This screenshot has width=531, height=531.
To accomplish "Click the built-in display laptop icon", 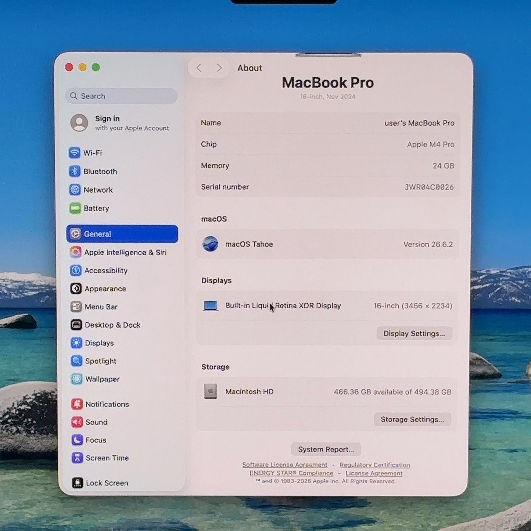I will click(x=211, y=306).
